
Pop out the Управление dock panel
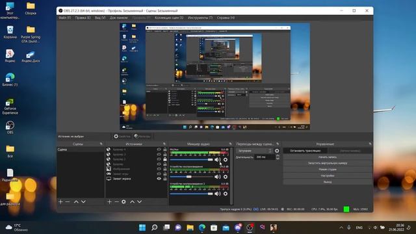tap(370, 144)
